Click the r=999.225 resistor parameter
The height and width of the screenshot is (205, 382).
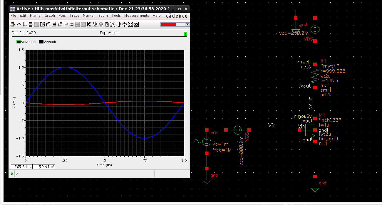[x=333, y=71]
